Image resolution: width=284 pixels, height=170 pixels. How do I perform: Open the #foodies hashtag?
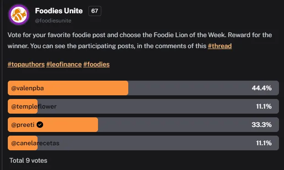(x=96, y=64)
